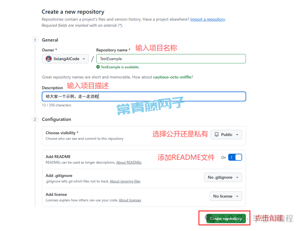Click the green availability checkmark icon
Image resolution: width=303 pixels, height=231 pixels.
[x=98, y=67]
